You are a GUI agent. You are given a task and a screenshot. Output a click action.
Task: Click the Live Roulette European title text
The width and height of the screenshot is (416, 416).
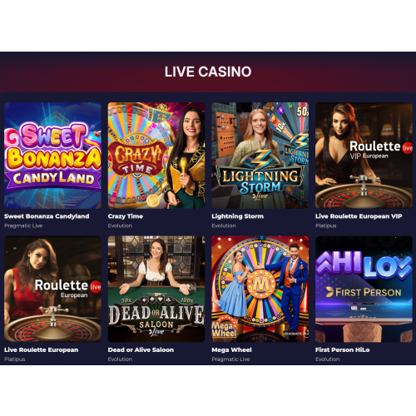41,350
